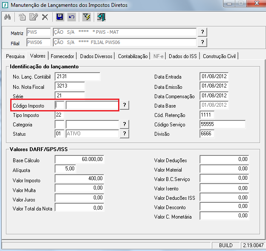Save using the floppy disk icon
The width and height of the screenshot is (266, 251).
click(60, 17)
